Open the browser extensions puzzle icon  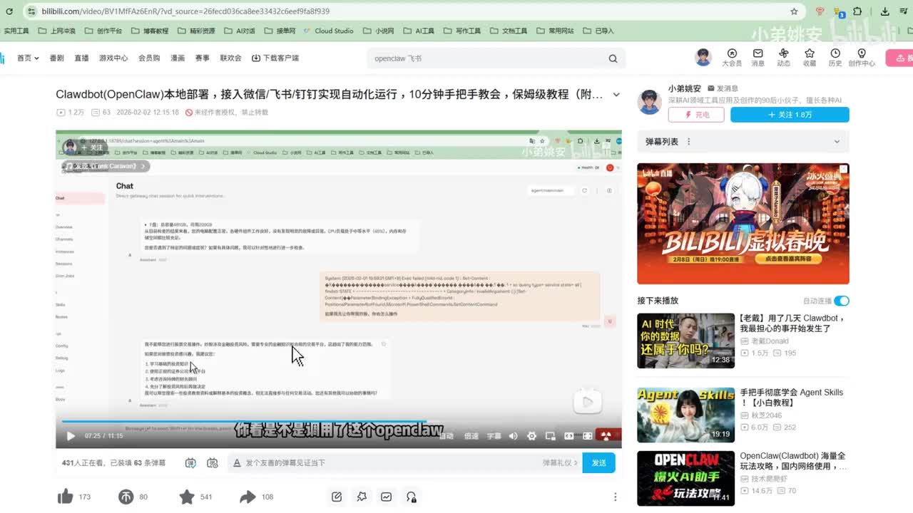coord(857,11)
